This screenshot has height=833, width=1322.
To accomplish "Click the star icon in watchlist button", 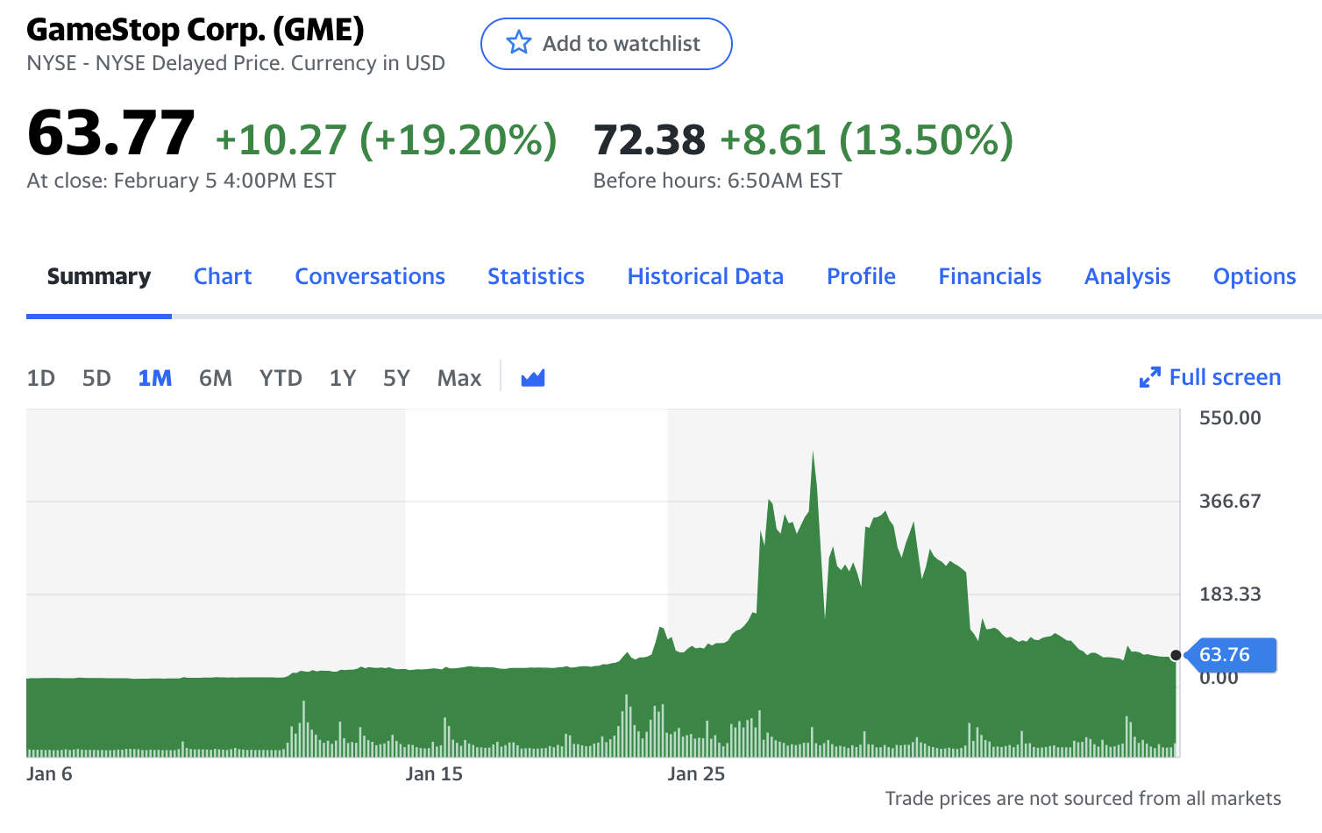I will 519,43.
